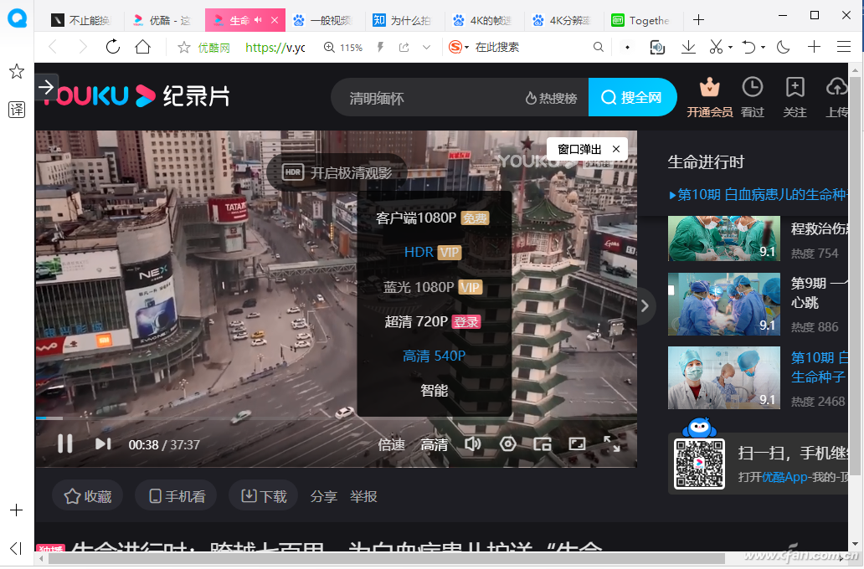864x569 pixels.
Task: Select 蓝光 1080P quality option
Action: [433, 287]
